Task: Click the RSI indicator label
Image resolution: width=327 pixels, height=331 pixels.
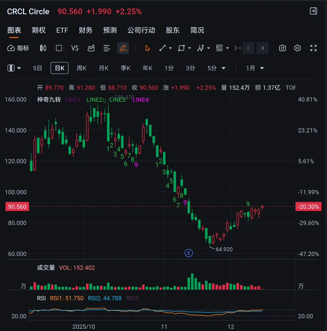Action: pos(41,298)
